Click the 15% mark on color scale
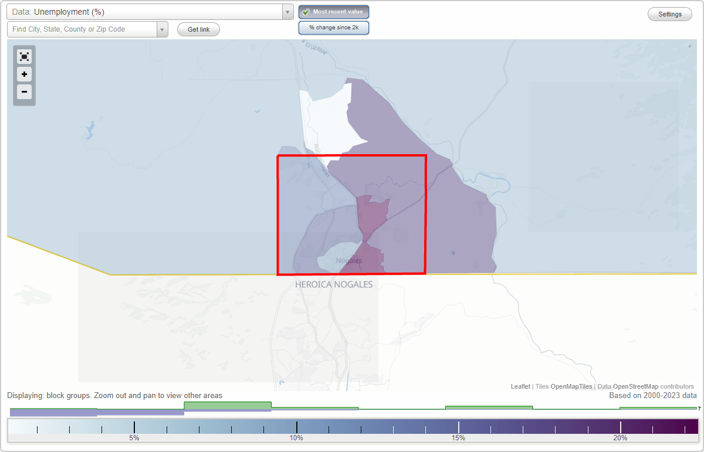The height and width of the screenshot is (452, 704). point(458,438)
